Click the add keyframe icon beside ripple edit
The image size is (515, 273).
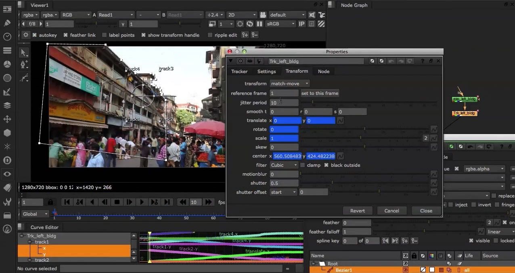(x=245, y=35)
